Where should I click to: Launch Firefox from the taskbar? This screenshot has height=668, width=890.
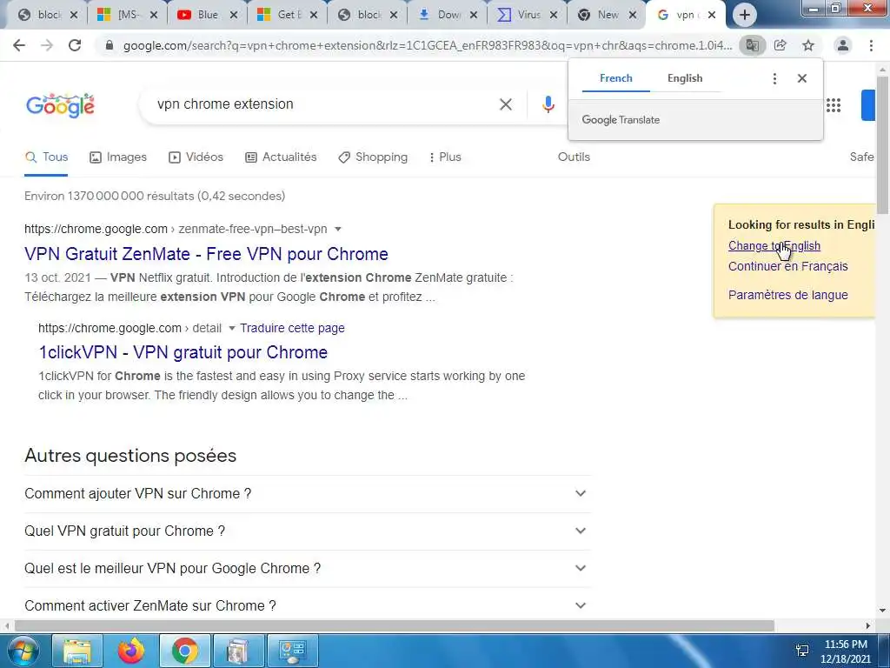pos(131,651)
